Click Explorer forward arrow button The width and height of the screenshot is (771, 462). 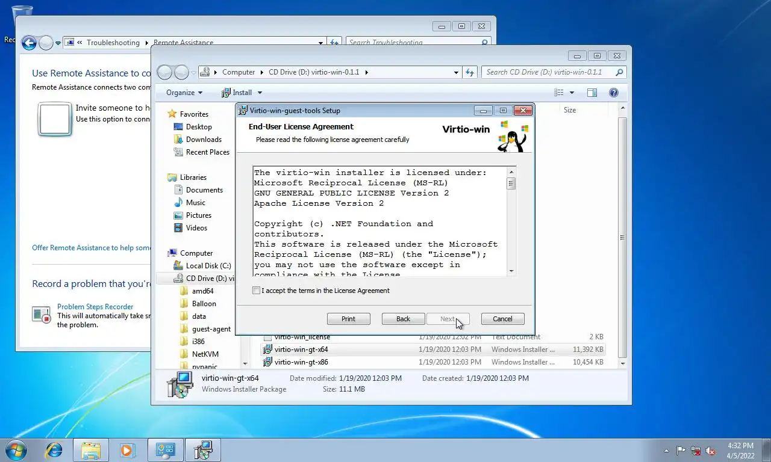pyautogui.click(x=181, y=72)
